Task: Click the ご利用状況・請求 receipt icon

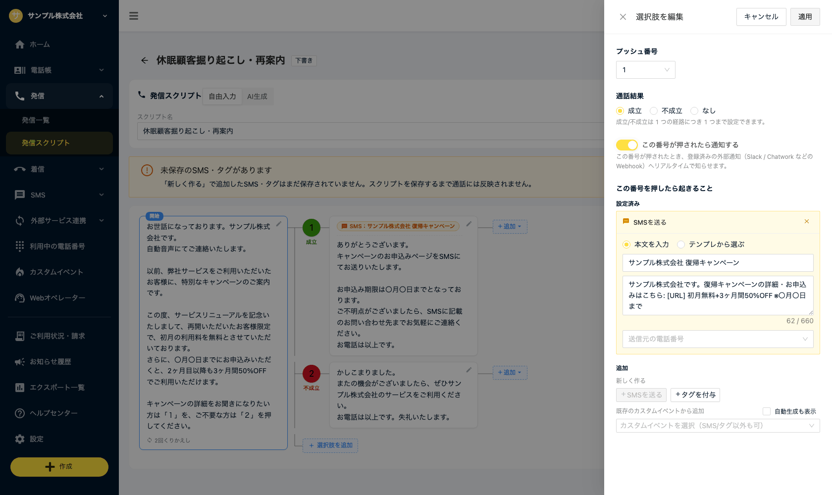Action: pyautogui.click(x=20, y=336)
